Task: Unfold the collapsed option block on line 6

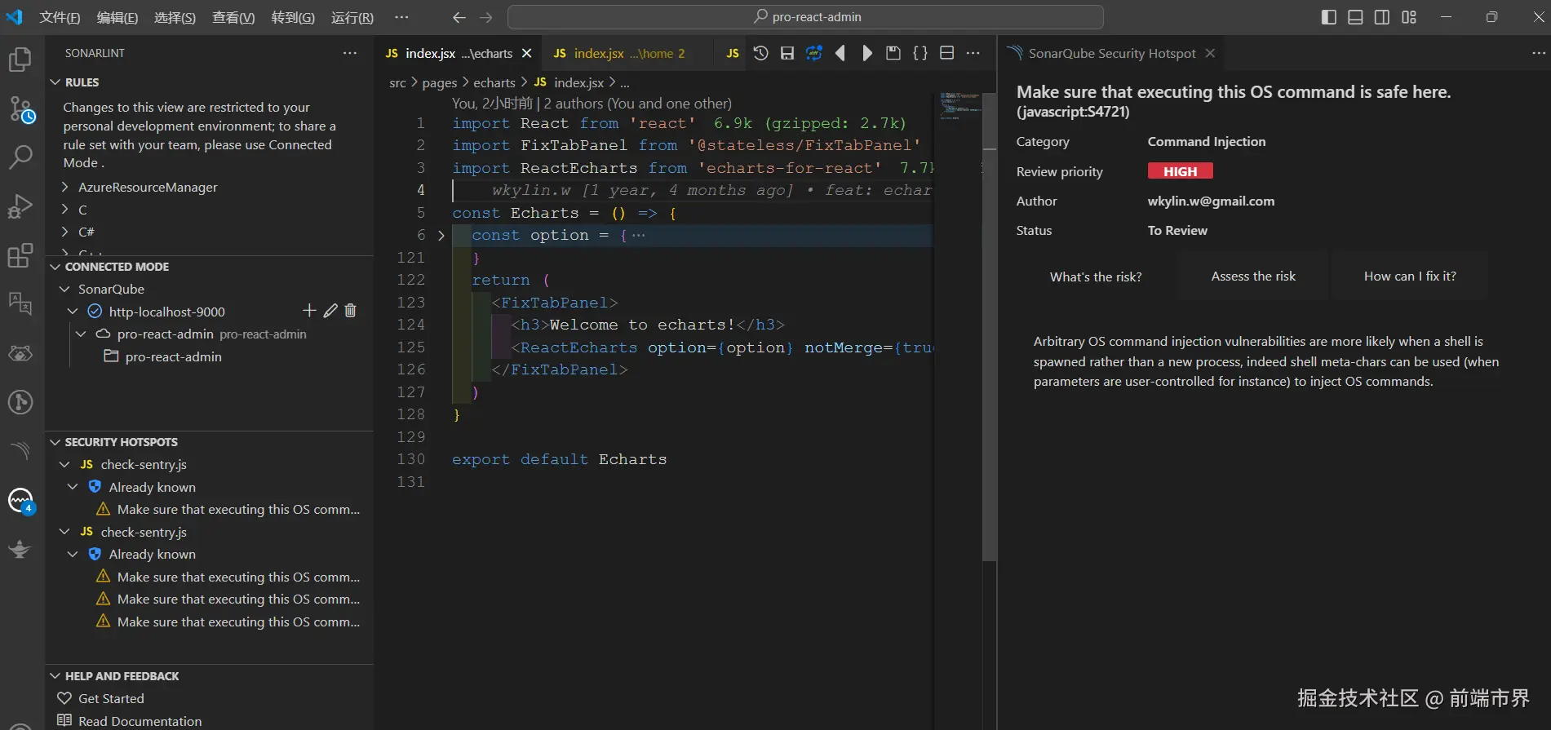Action: [x=441, y=236]
